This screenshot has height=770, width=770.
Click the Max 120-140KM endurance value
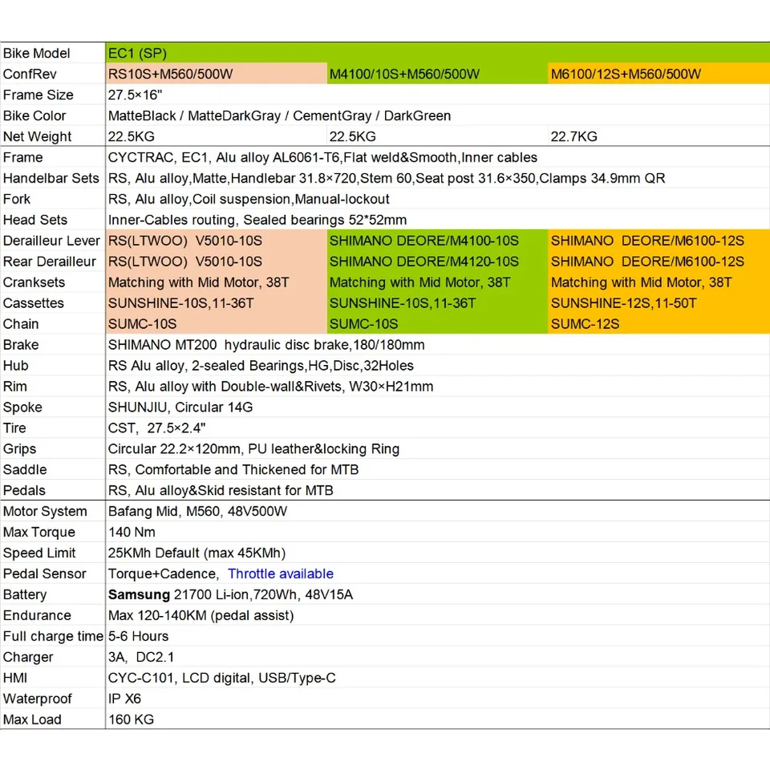click(x=201, y=615)
